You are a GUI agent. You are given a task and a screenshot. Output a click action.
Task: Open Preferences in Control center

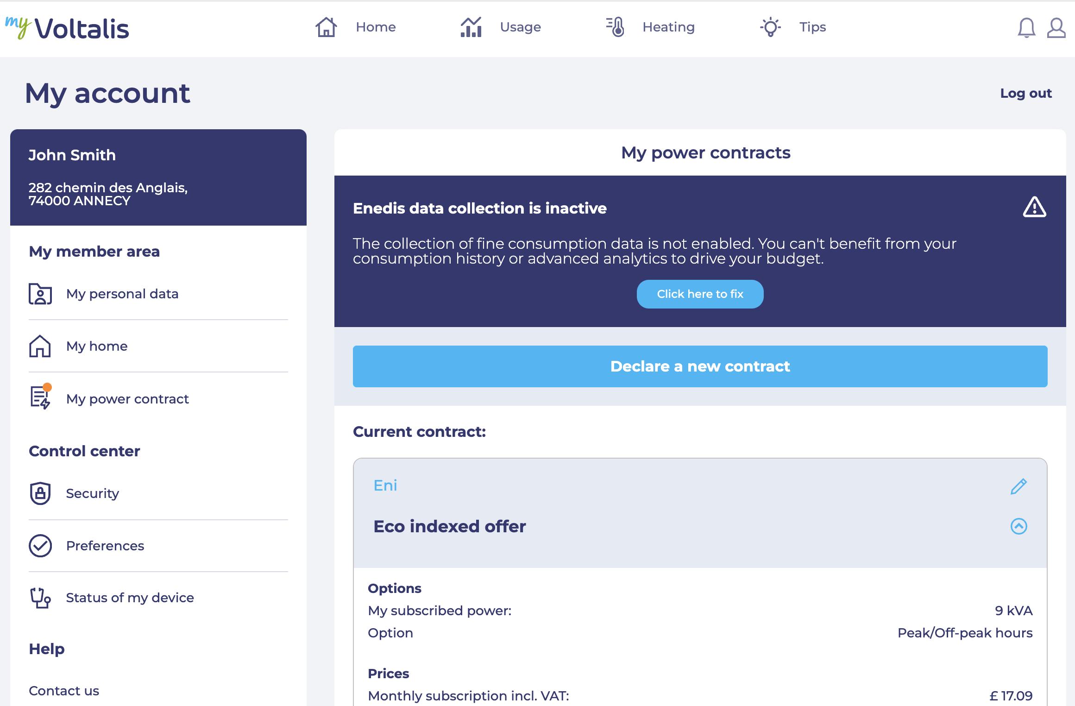tap(105, 546)
